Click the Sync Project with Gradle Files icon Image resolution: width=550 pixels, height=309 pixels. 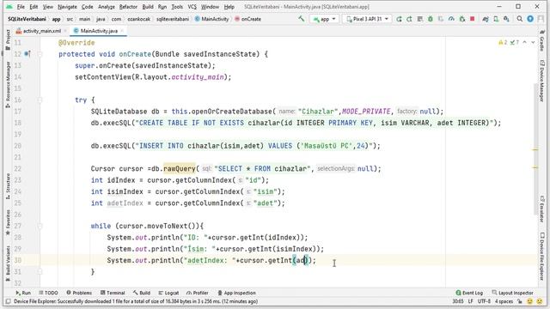tap(486, 19)
